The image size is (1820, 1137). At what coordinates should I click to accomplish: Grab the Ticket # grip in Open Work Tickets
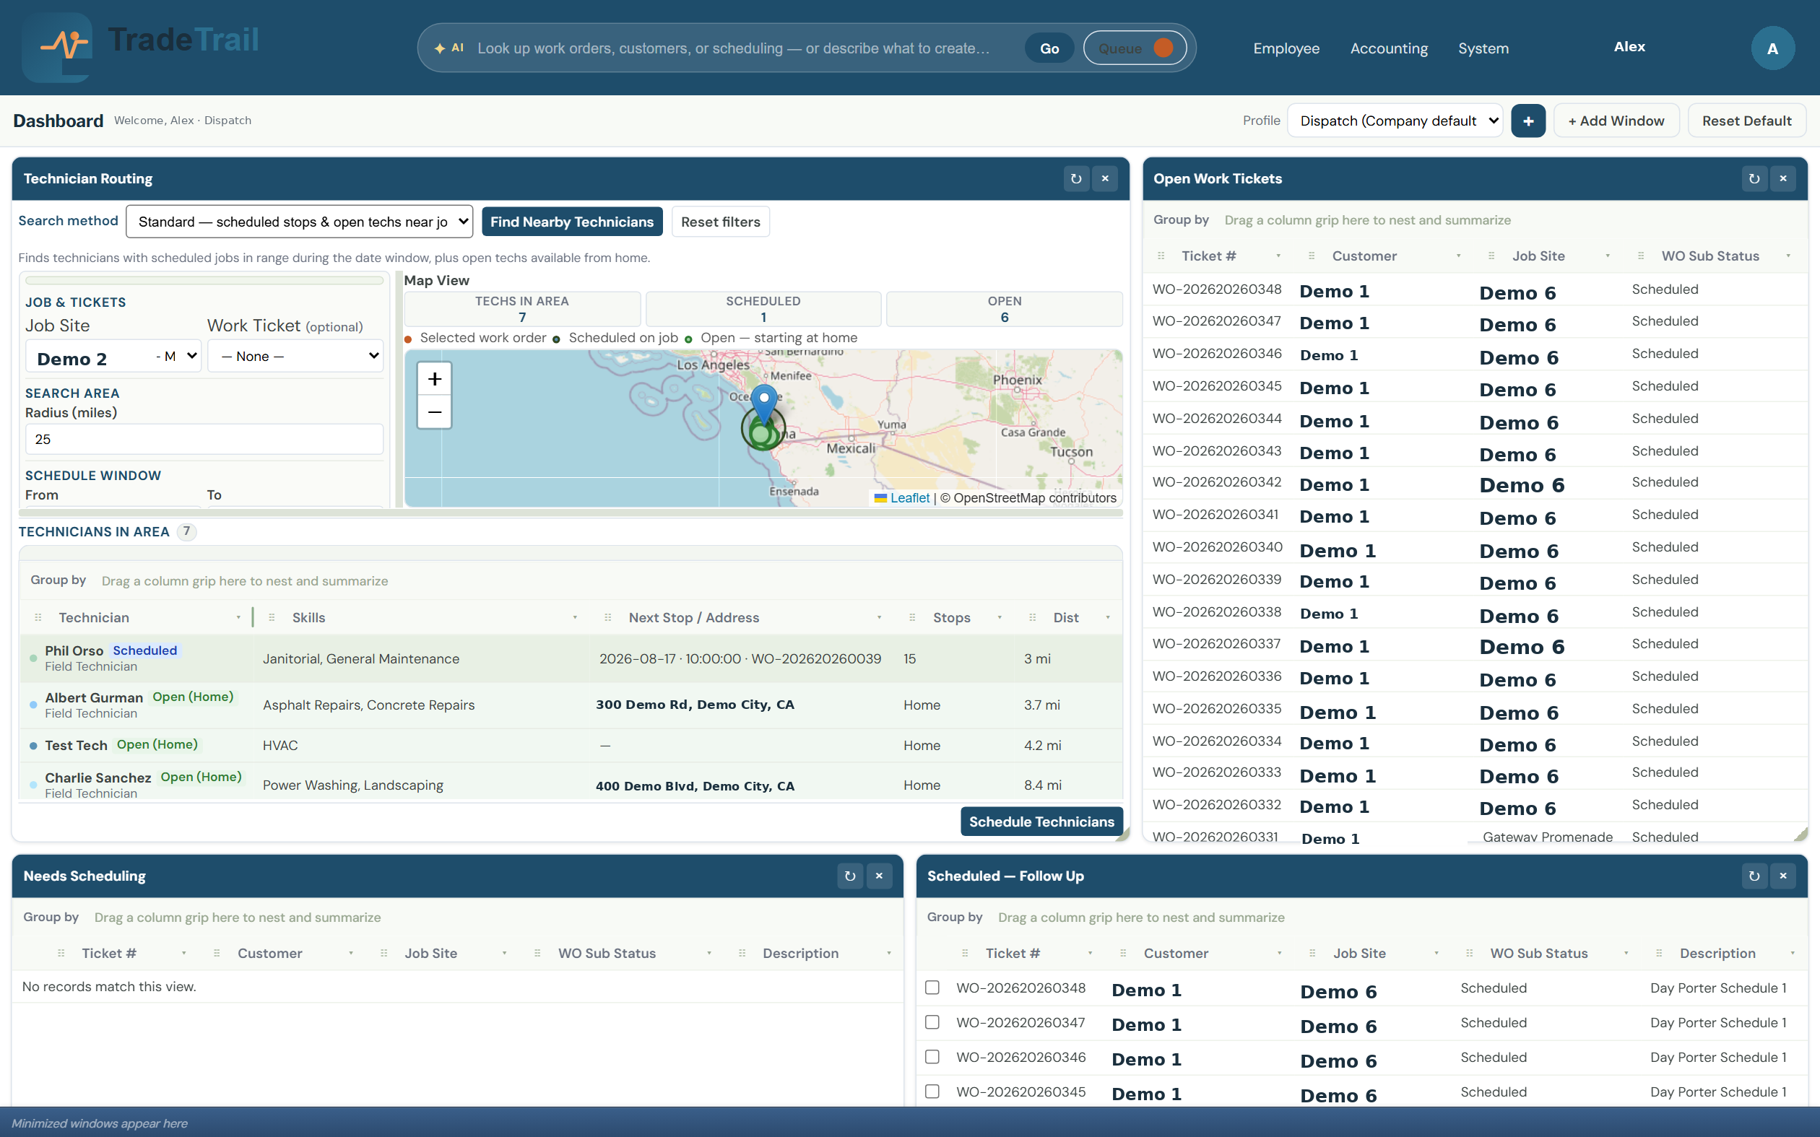click(1161, 256)
